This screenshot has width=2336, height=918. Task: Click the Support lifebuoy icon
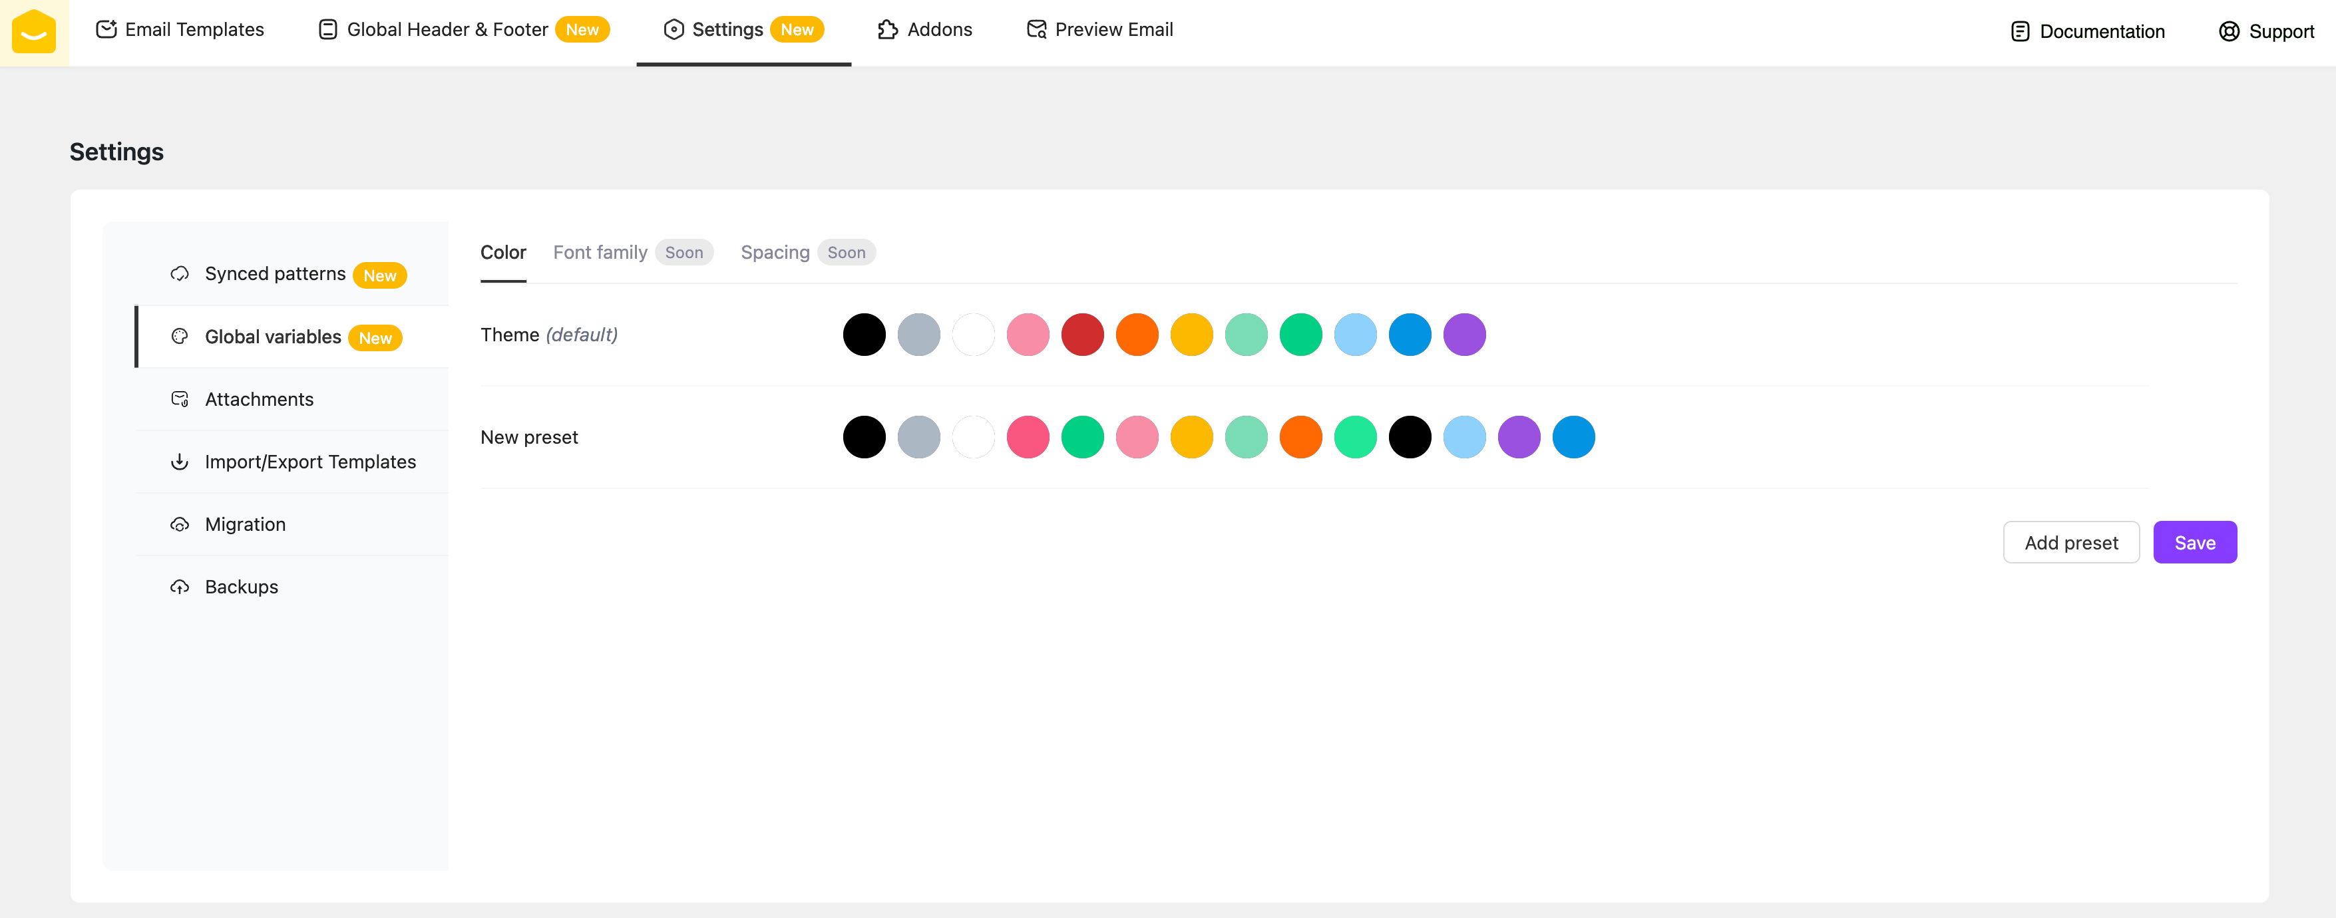click(x=2228, y=32)
